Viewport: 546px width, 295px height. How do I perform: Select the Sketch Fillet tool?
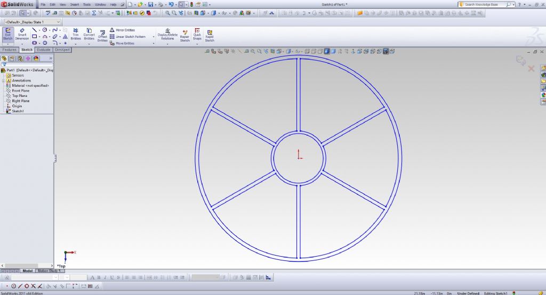(55, 43)
